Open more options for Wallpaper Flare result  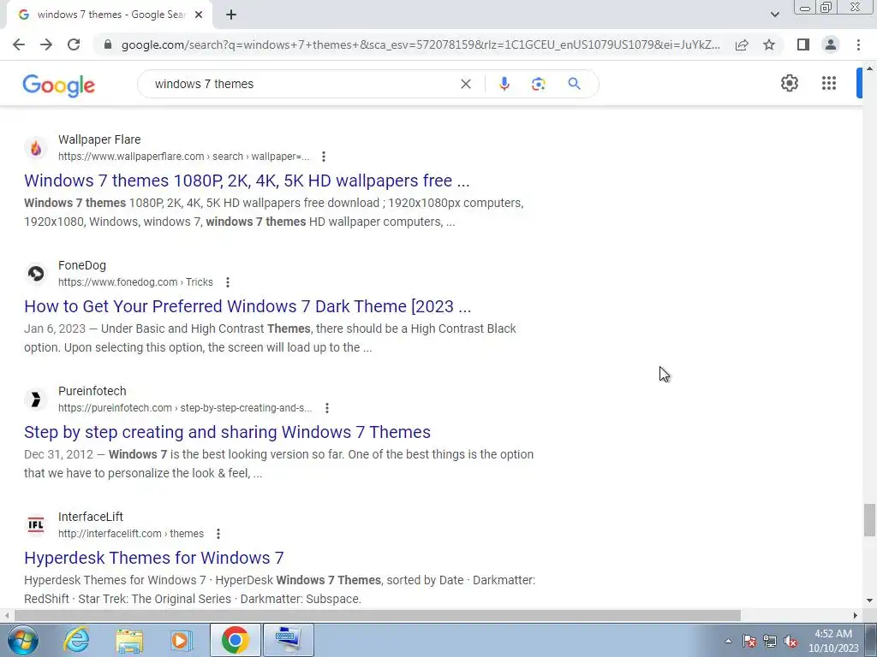click(x=323, y=157)
